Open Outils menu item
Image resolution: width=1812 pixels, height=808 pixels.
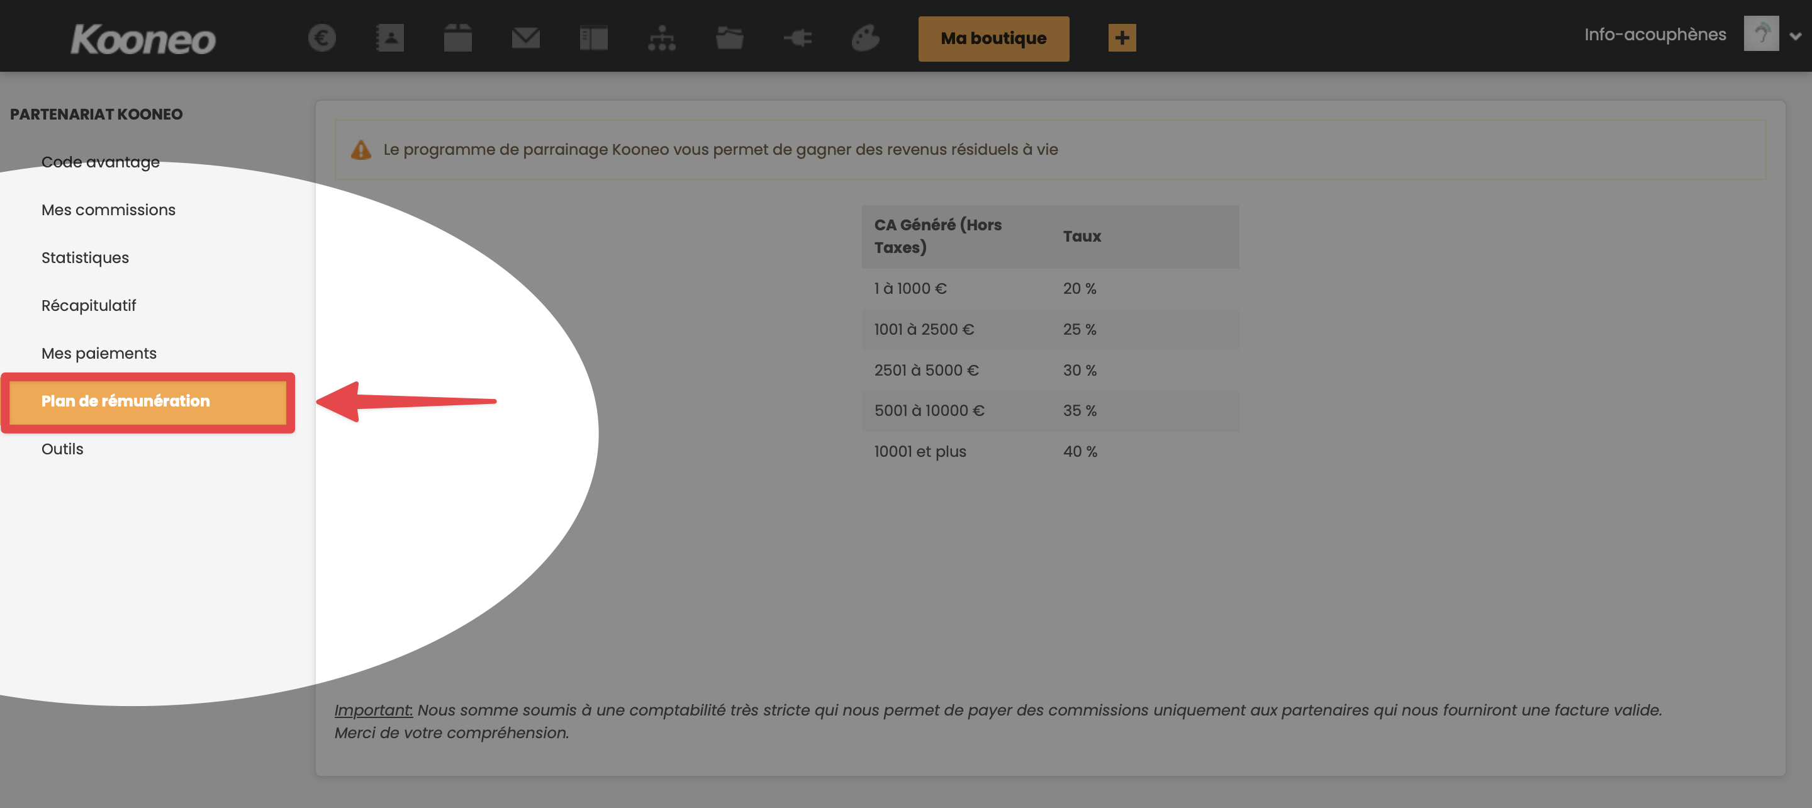pos(62,449)
